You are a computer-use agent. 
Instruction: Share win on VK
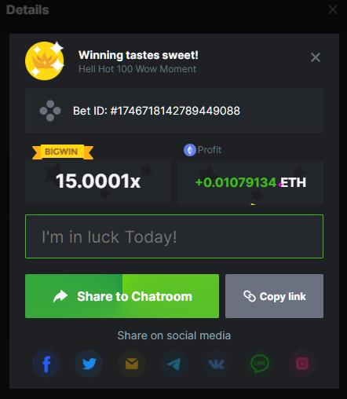217,364
